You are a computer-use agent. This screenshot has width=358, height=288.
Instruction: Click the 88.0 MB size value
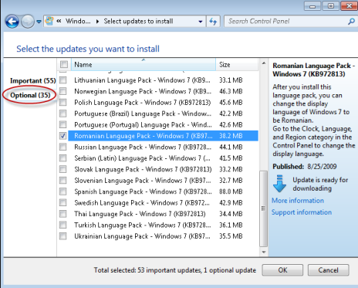pos(231,191)
